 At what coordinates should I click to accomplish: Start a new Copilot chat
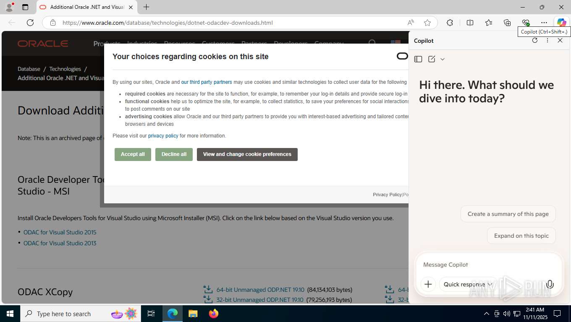click(432, 59)
